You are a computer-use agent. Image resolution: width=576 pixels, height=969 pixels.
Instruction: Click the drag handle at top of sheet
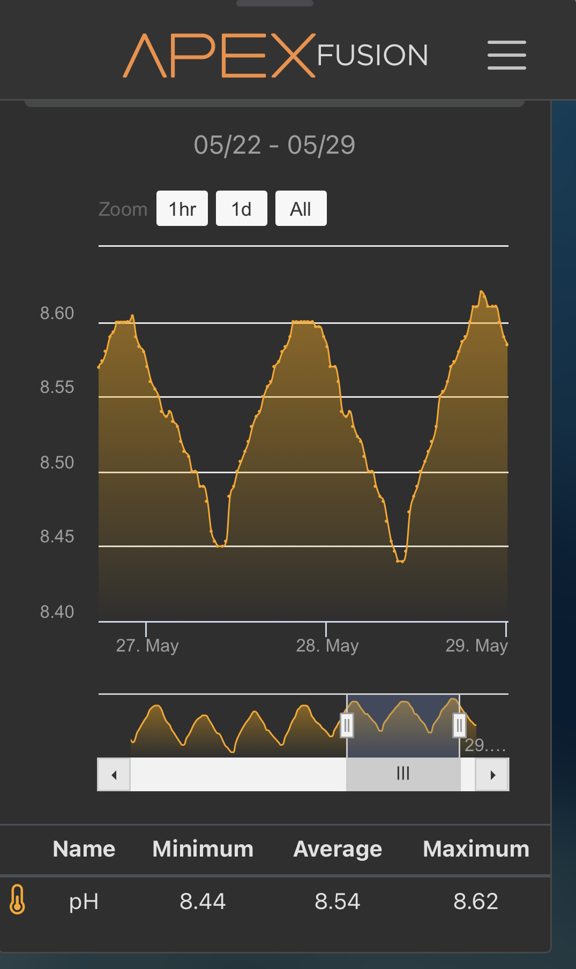pyautogui.click(x=275, y=3)
